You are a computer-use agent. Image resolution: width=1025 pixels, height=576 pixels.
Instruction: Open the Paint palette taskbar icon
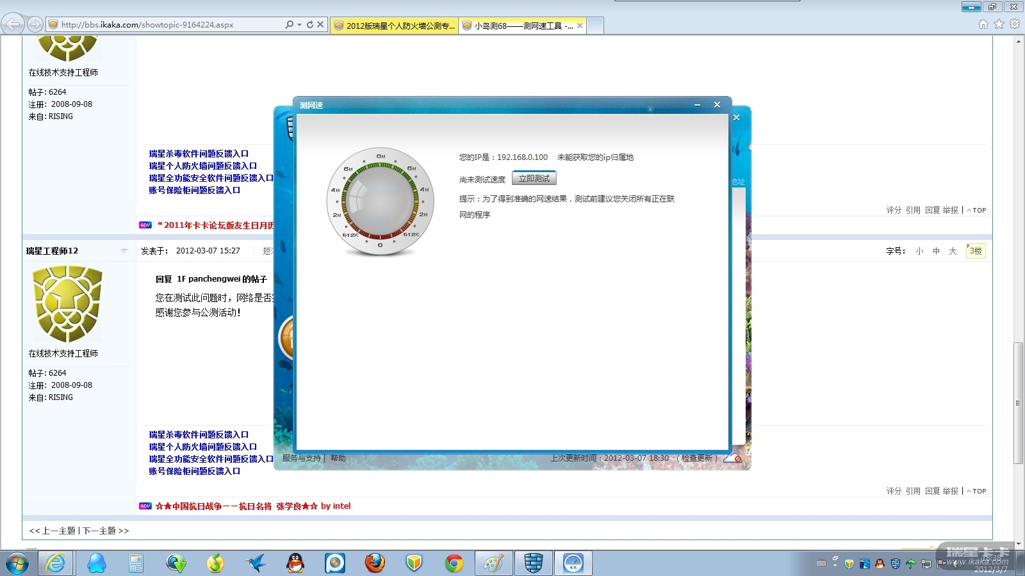pos(493,563)
